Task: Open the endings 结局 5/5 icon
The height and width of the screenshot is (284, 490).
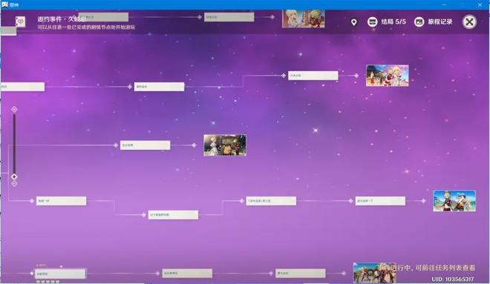Action: point(372,22)
